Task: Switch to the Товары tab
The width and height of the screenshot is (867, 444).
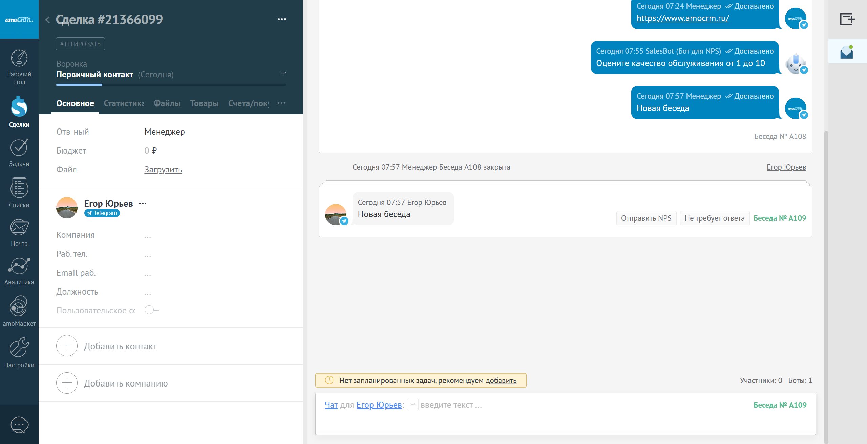Action: (204, 103)
